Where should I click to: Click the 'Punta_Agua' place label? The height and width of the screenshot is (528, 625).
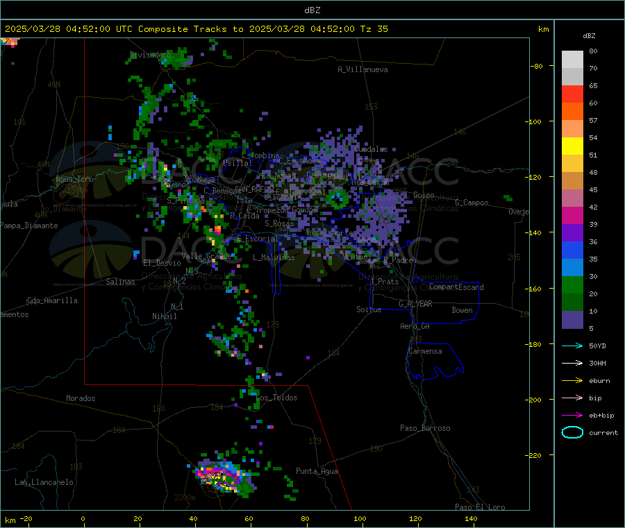point(317,471)
